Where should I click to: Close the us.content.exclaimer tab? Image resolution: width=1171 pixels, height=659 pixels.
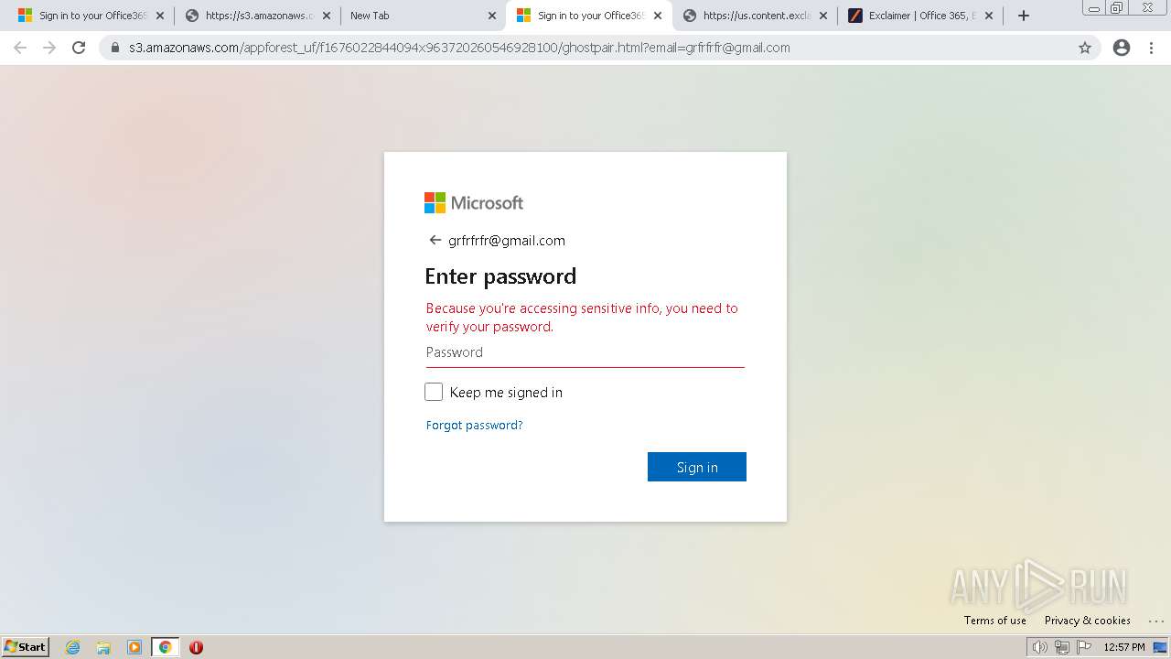click(x=823, y=16)
